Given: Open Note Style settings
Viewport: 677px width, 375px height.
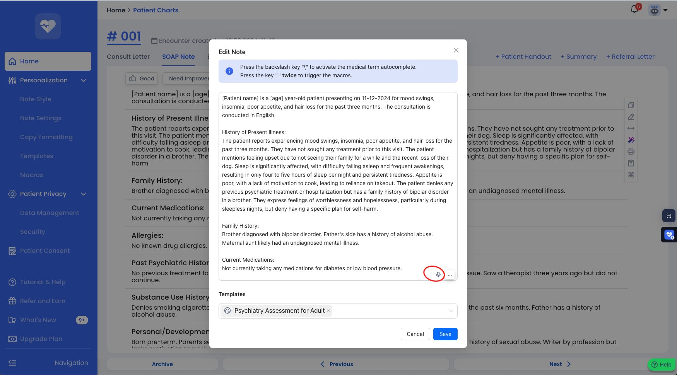Looking at the screenshot, I should (36, 99).
